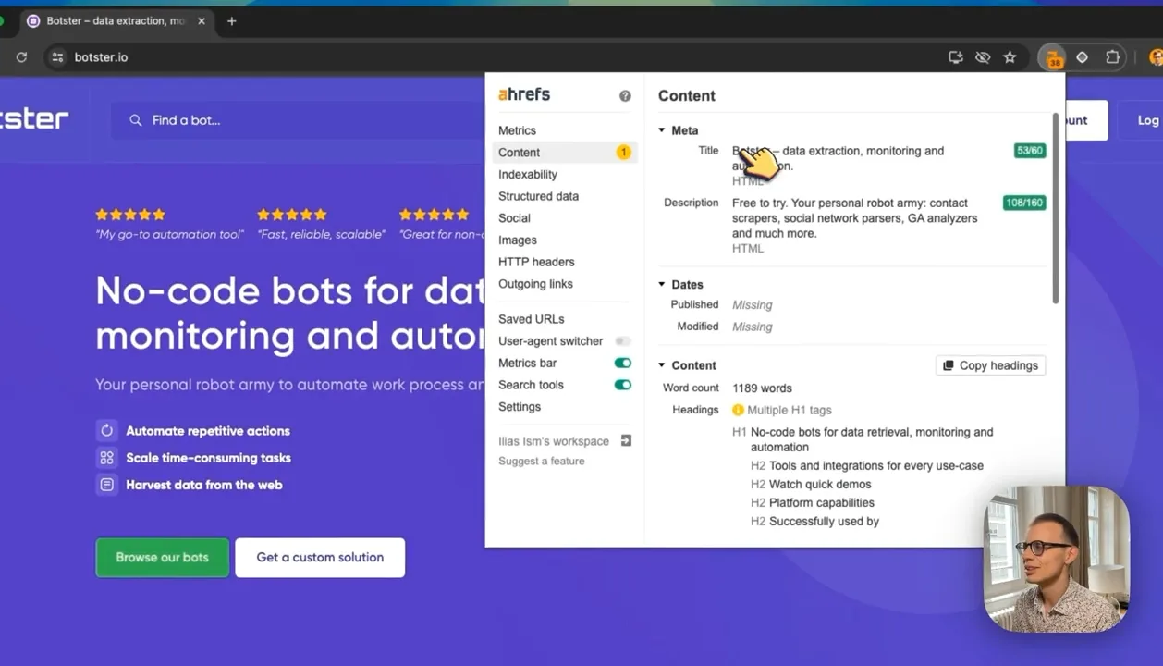Screen dimensions: 1163x666
Task: Enable the User-agent switcher toggle
Action: [623, 341]
